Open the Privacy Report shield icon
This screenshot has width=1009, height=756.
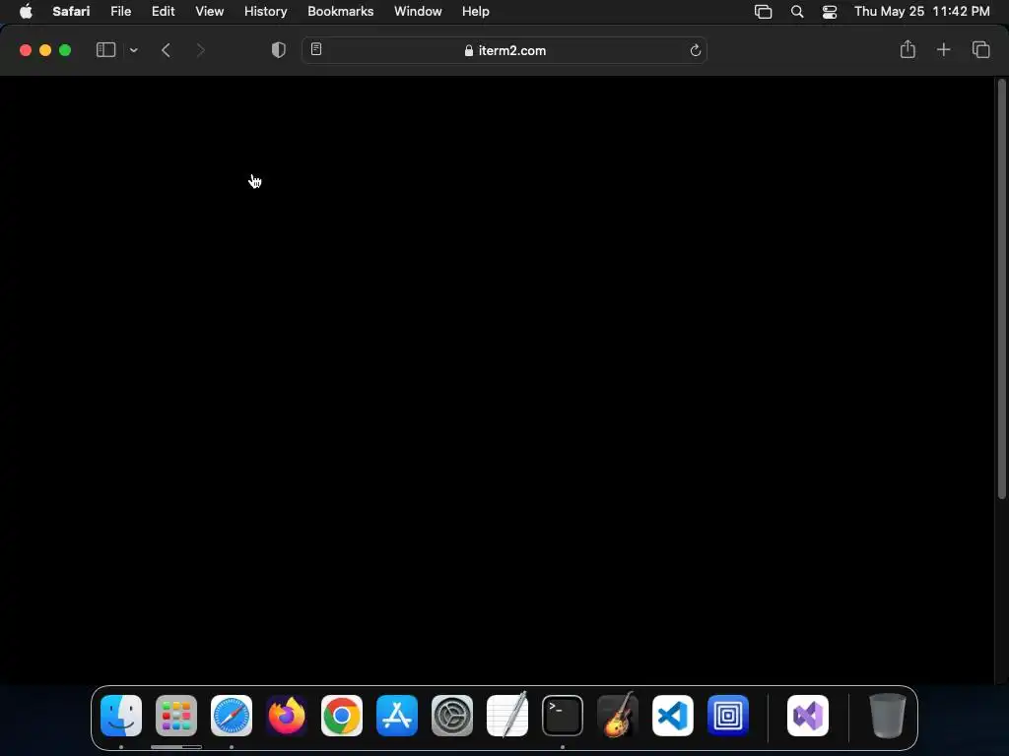tap(279, 50)
